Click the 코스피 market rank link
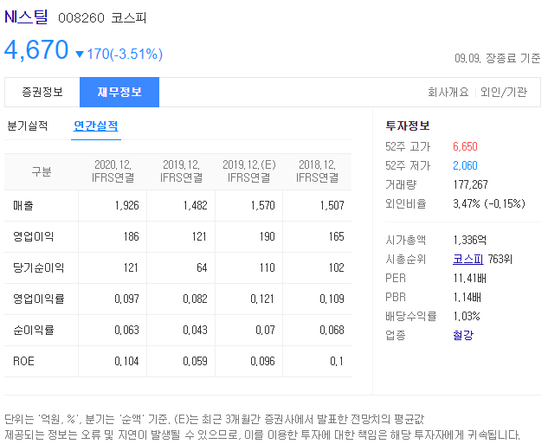This screenshot has width=548, height=444. click(467, 259)
